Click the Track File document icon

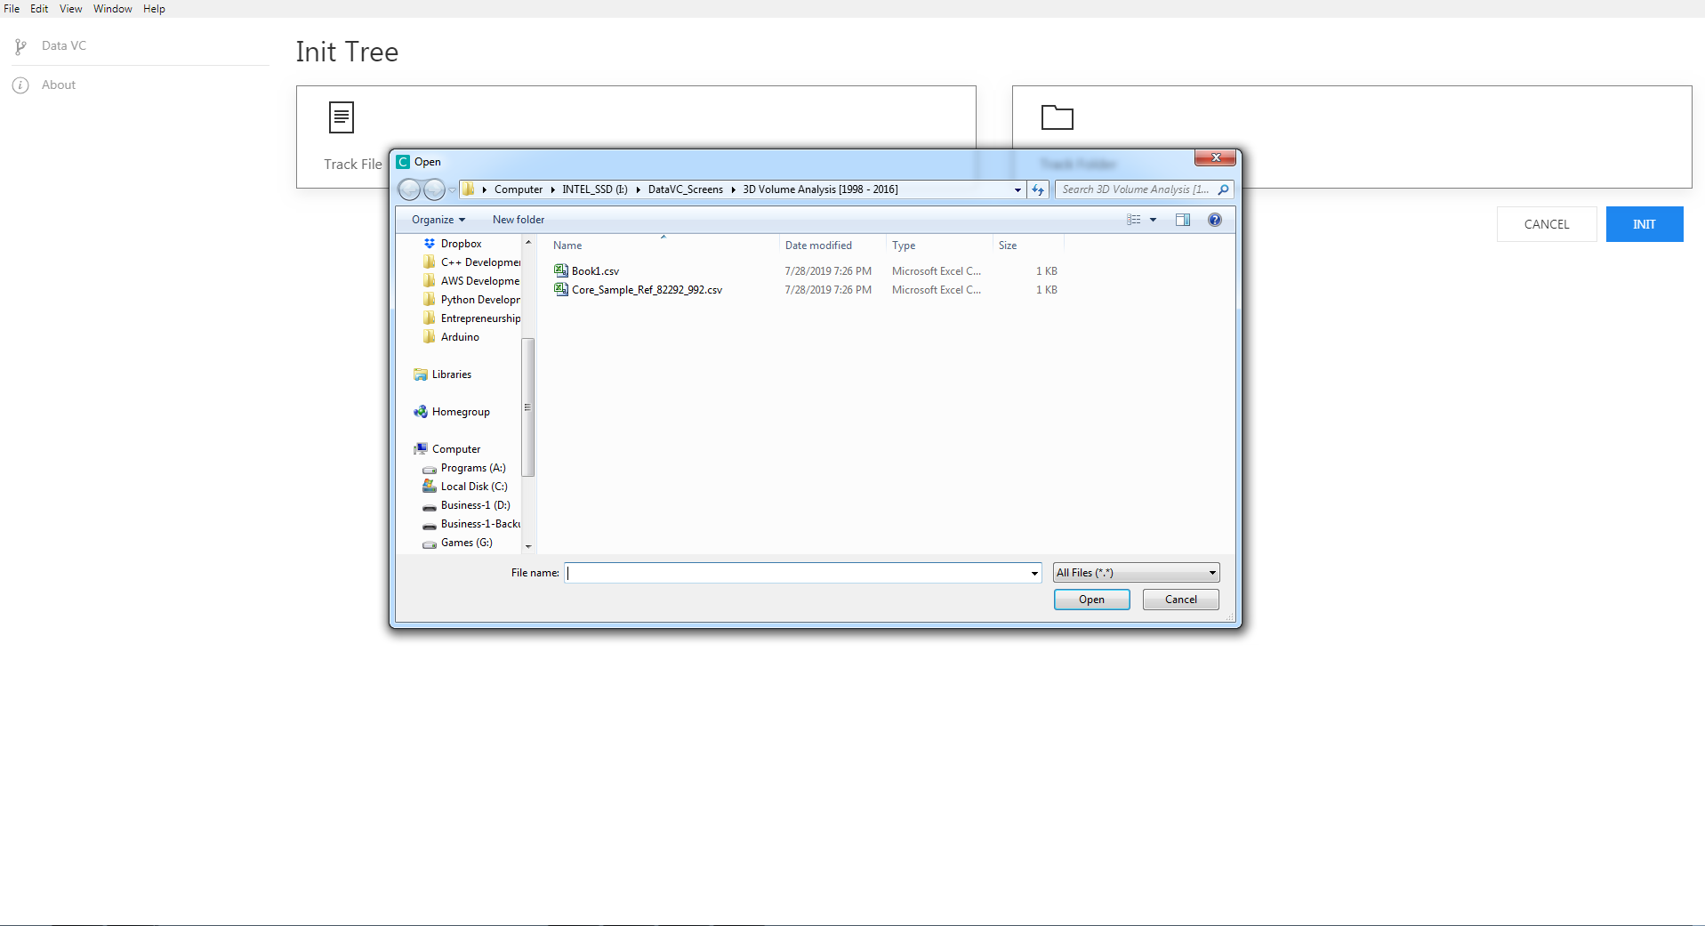342,117
